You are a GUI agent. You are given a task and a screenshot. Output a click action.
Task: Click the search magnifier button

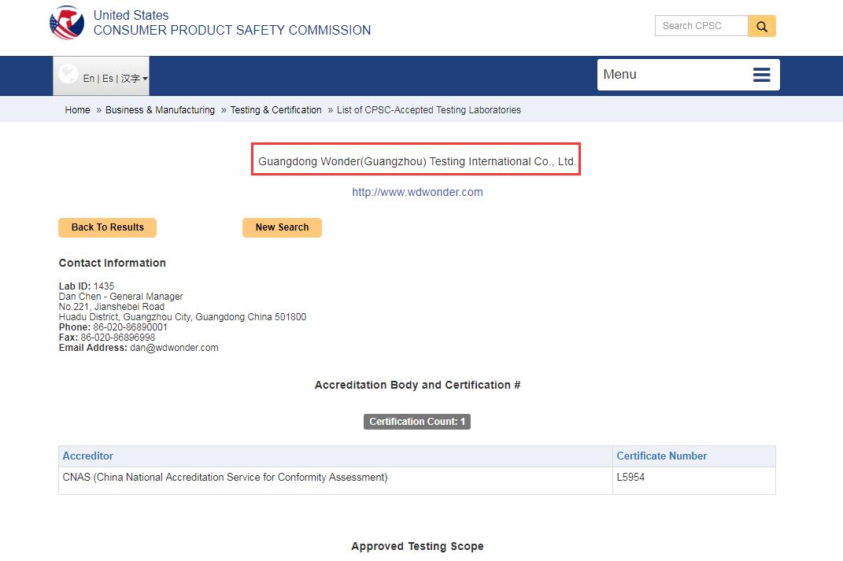point(761,26)
